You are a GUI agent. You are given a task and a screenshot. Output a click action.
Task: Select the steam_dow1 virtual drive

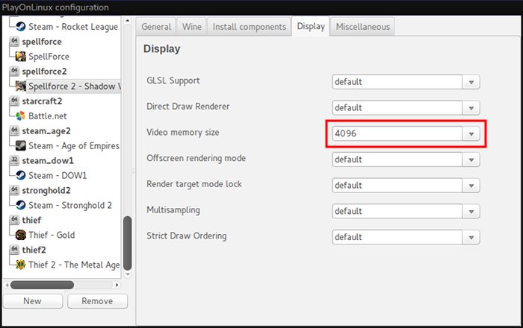pyautogui.click(x=48, y=161)
